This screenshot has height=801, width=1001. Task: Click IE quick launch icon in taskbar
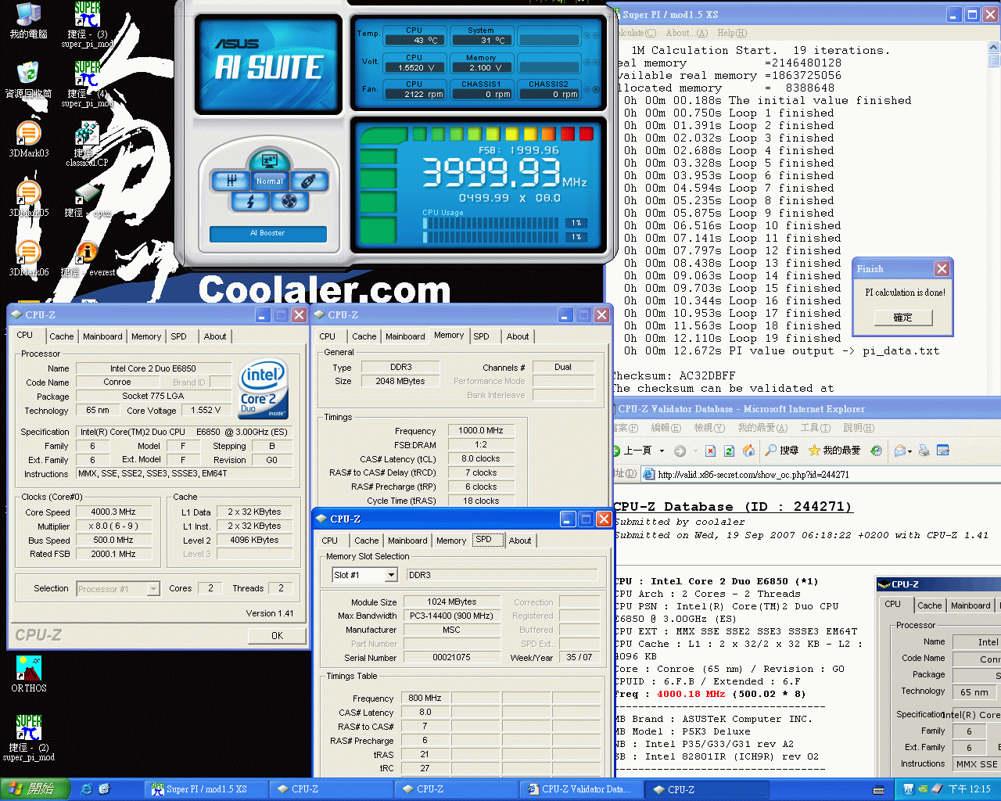pyautogui.click(x=86, y=789)
